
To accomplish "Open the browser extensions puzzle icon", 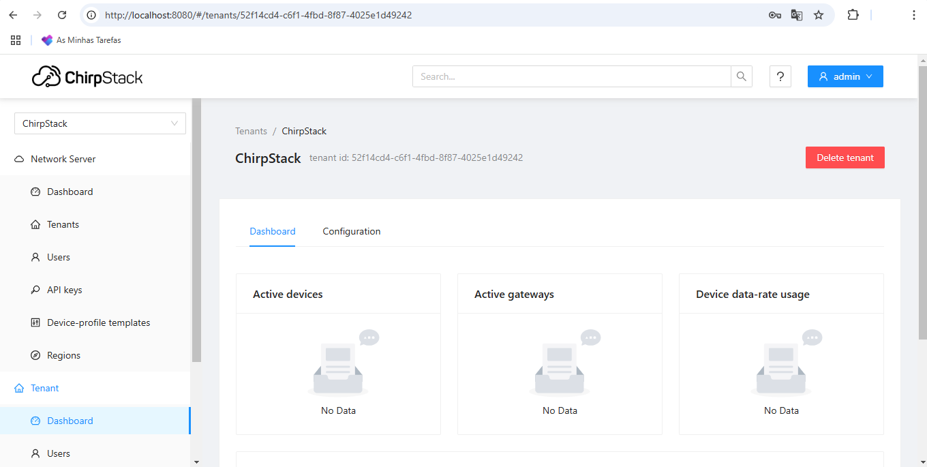I will point(853,15).
